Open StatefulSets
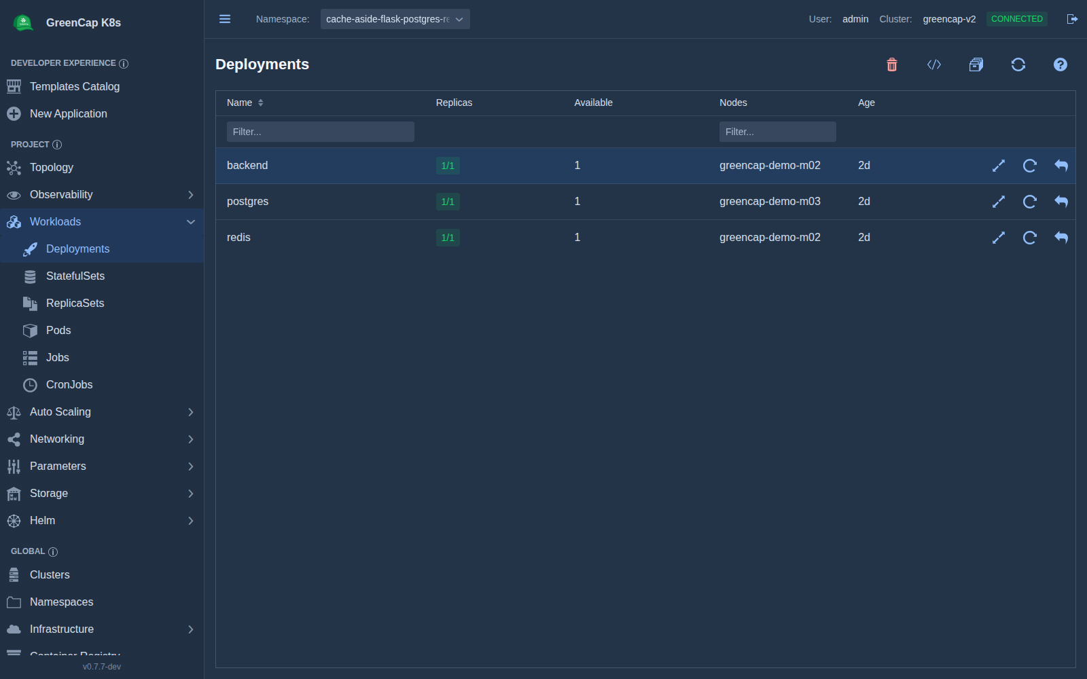 tap(102, 276)
